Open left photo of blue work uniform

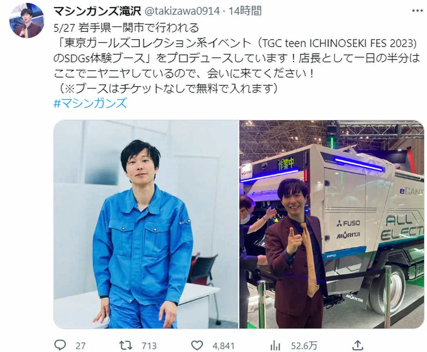pyautogui.click(x=146, y=224)
